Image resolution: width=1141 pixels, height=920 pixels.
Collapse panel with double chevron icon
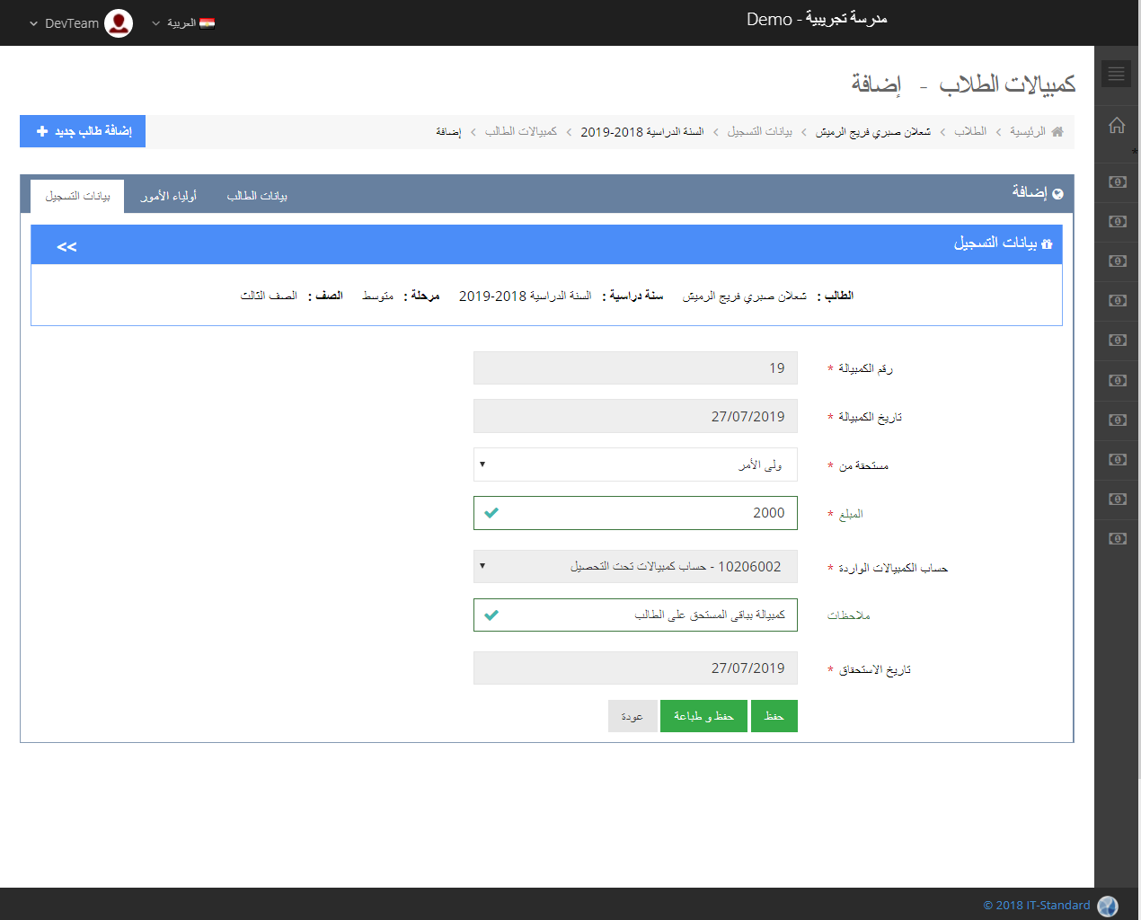pyautogui.click(x=66, y=246)
